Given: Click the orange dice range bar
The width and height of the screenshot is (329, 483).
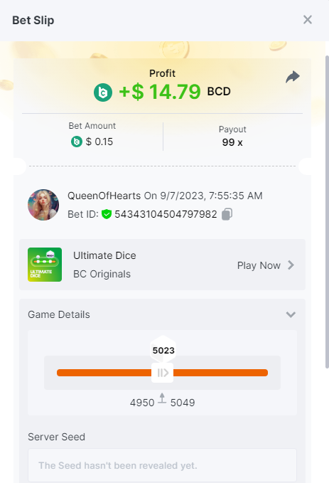Looking at the screenshot, I should 162,373.
